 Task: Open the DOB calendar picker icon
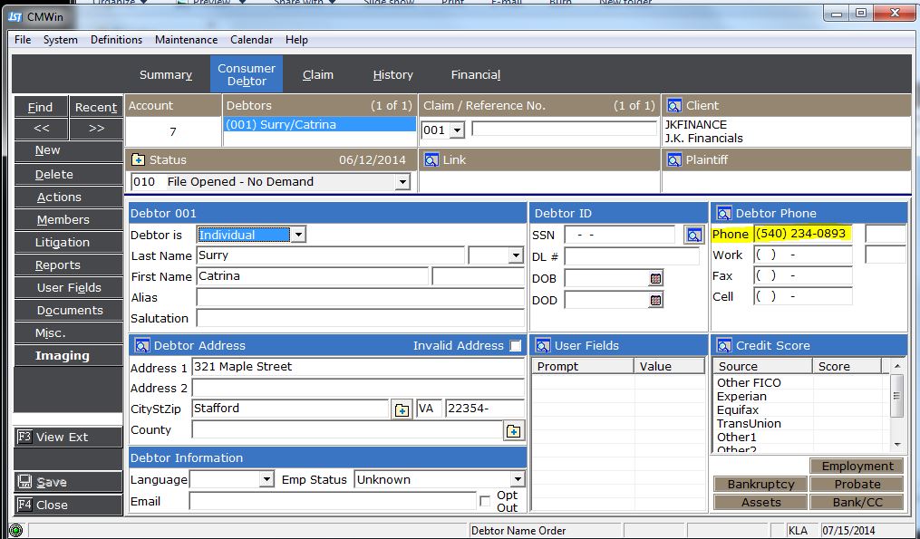(656, 278)
